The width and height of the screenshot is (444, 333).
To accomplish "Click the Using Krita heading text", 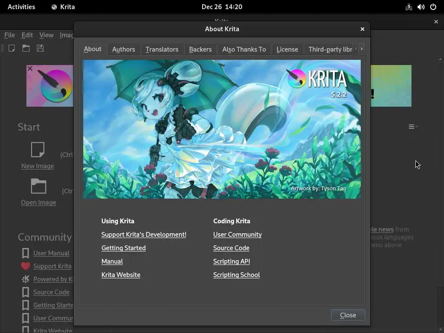I will click(118, 221).
